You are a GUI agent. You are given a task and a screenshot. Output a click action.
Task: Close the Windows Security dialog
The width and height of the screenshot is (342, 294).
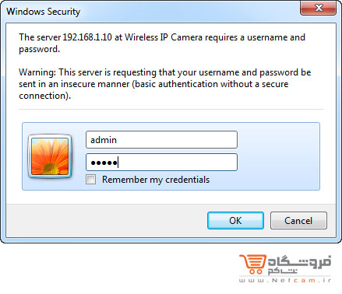tap(319, 8)
